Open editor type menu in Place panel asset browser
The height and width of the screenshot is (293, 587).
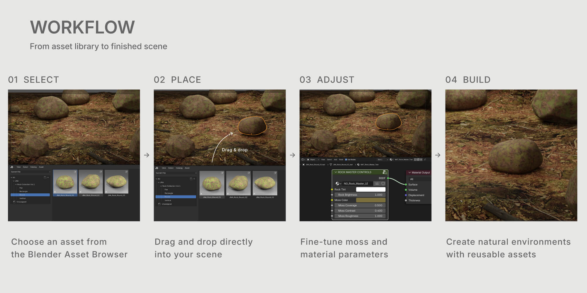point(157,168)
